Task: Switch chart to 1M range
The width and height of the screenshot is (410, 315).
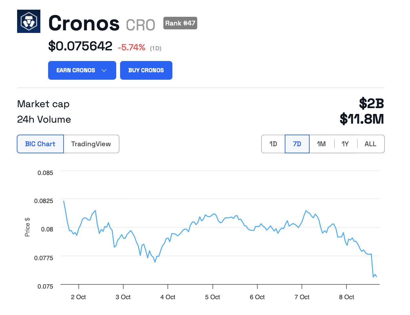Action: tap(321, 144)
